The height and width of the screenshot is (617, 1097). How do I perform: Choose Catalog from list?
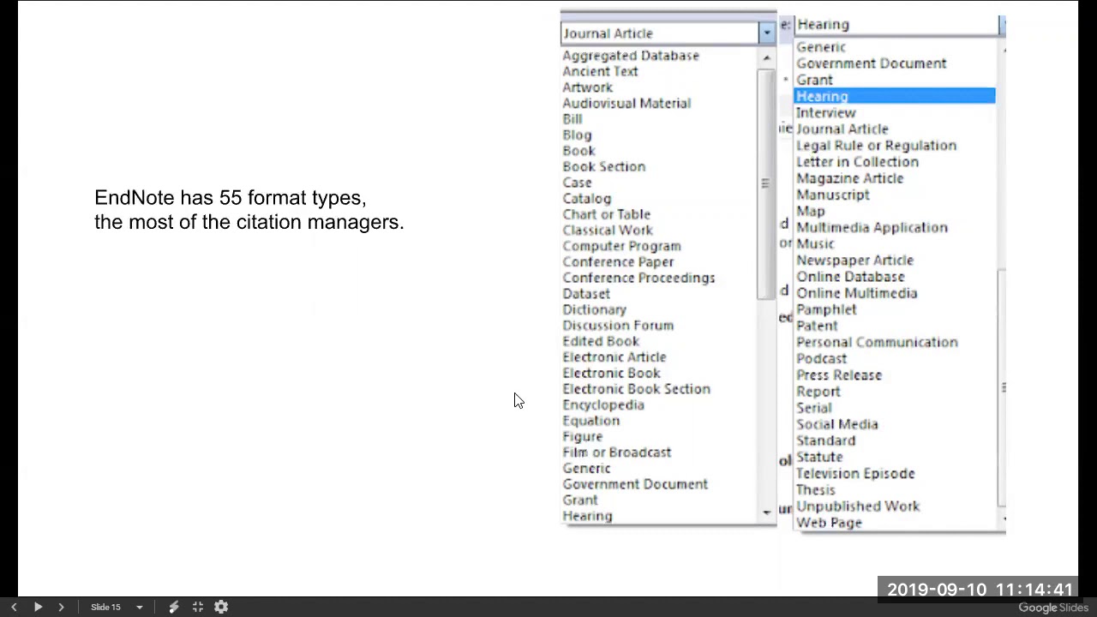tap(587, 198)
